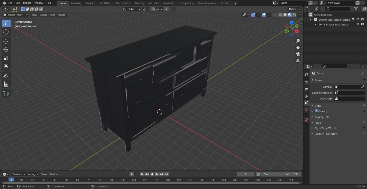This screenshot has height=189, width=367.
Task: Click the viewport zoom magnifier icon
Action: [298, 41]
